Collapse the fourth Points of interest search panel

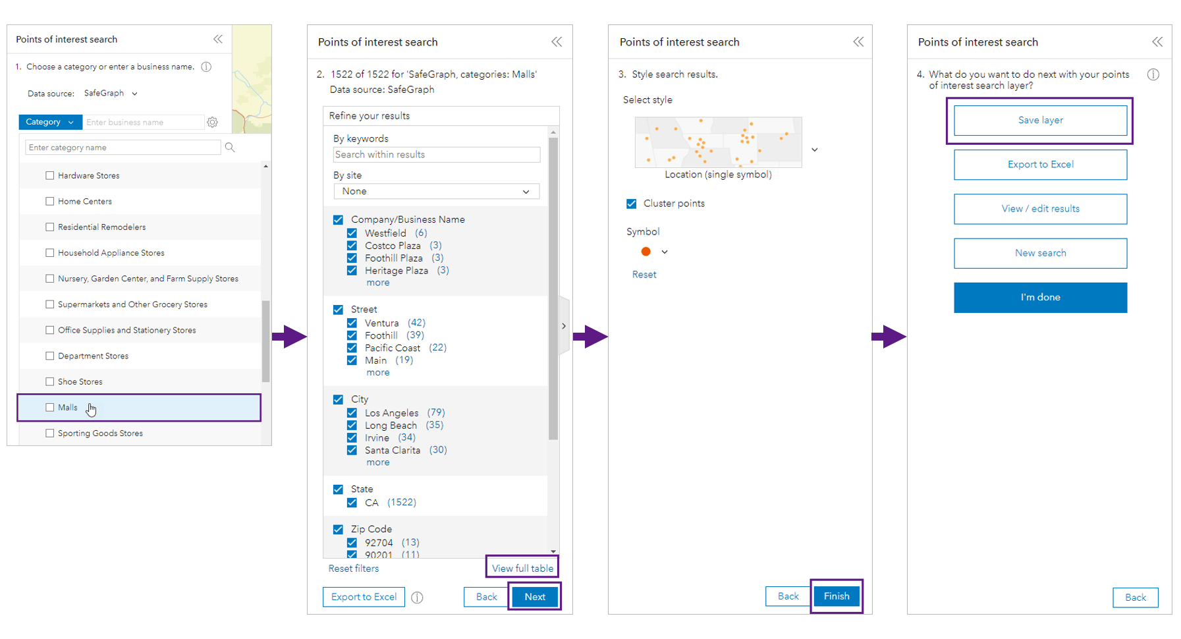[x=1157, y=42]
